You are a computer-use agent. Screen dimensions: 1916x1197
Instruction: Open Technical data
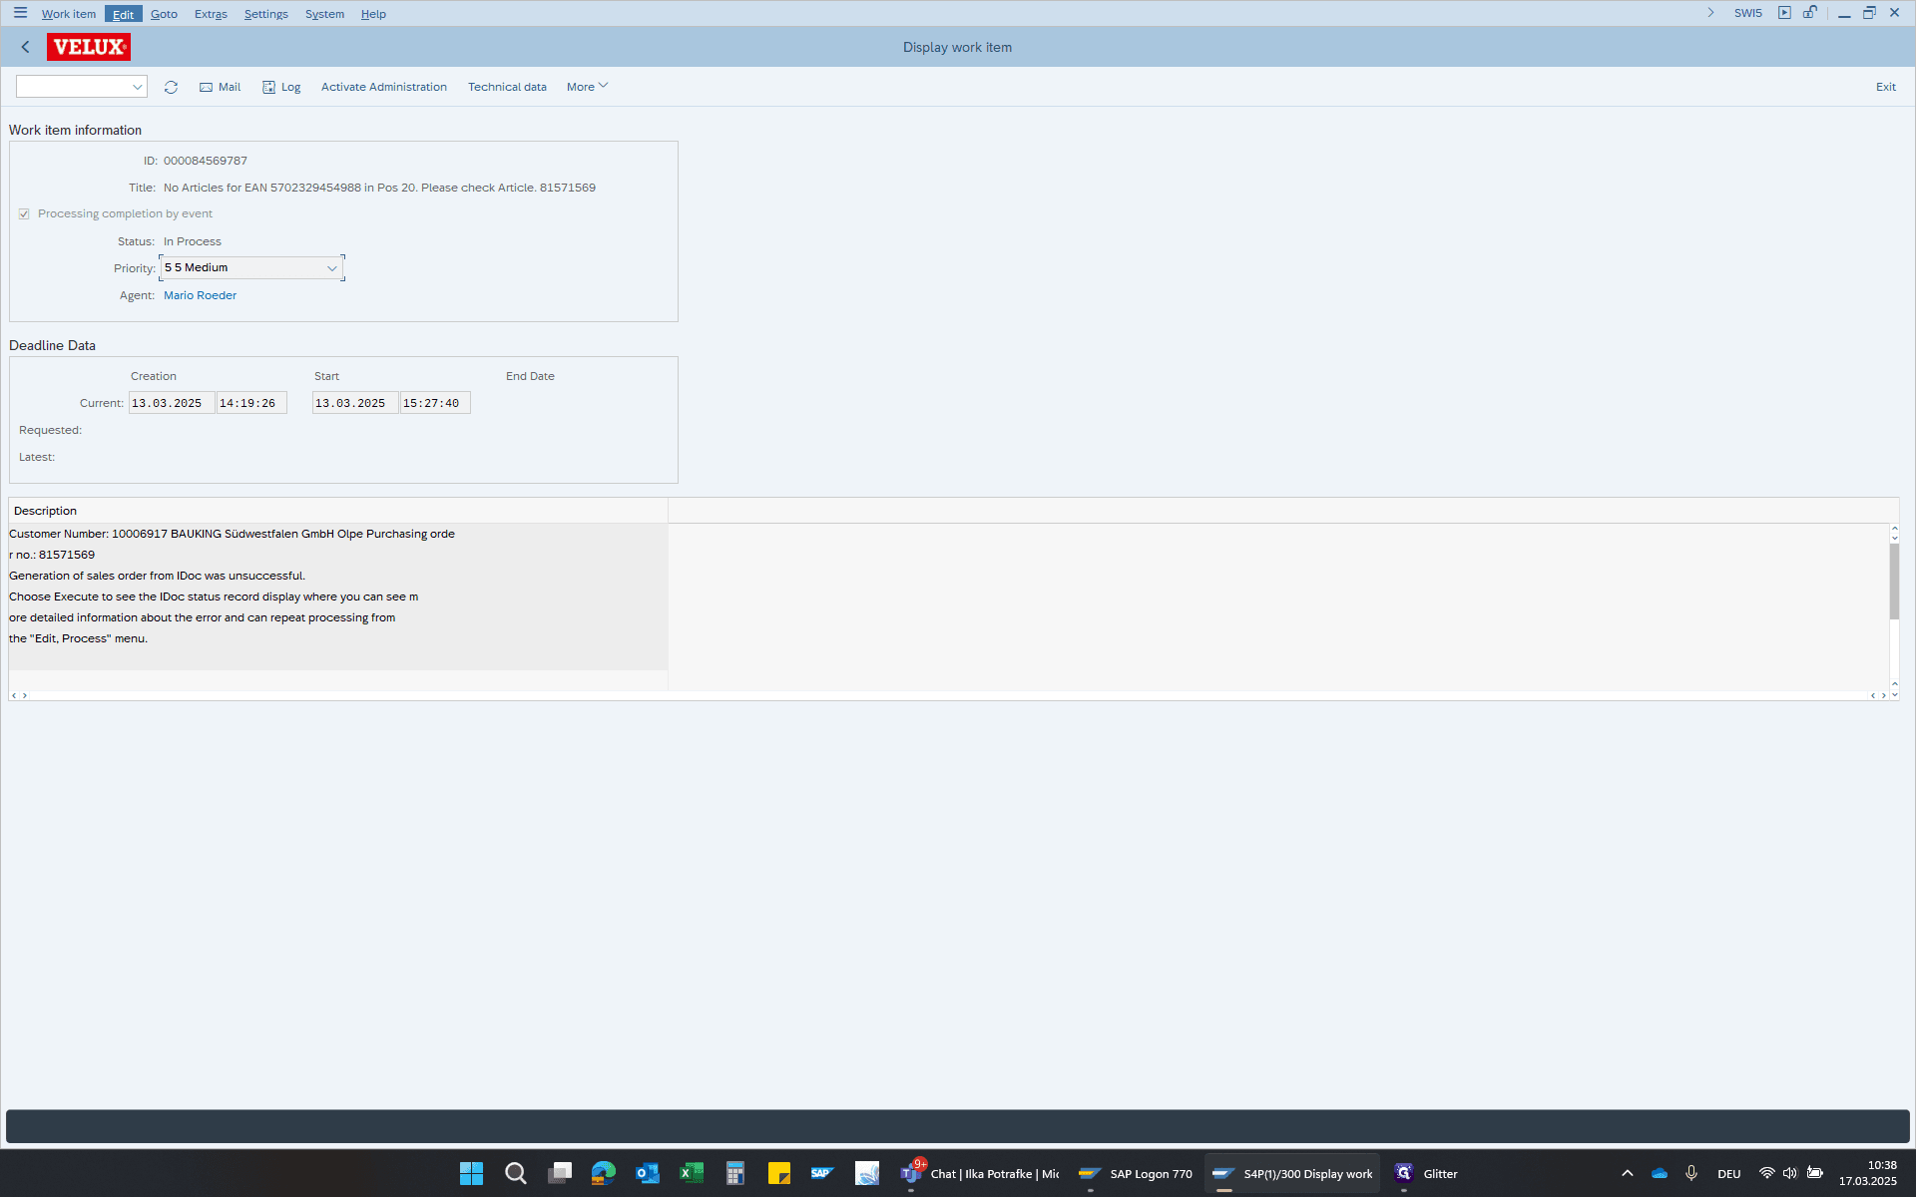tap(507, 87)
